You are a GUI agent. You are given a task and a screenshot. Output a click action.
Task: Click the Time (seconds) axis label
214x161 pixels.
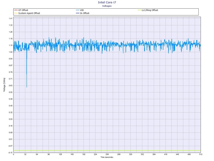tap(107, 157)
